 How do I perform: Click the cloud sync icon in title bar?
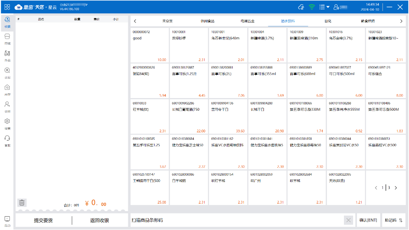pyautogui.click(x=301, y=7)
